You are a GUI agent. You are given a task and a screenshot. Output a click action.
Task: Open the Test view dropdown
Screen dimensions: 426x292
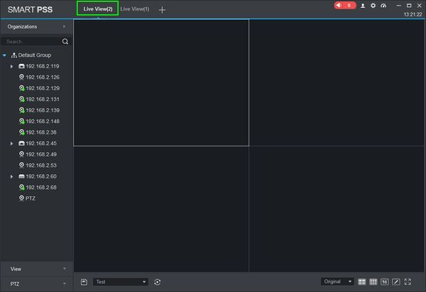(x=121, y=282)
